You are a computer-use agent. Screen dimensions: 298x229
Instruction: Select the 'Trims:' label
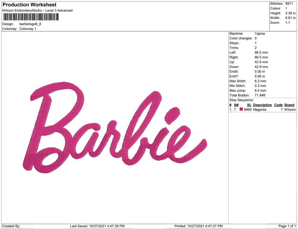tap(234, 48)
